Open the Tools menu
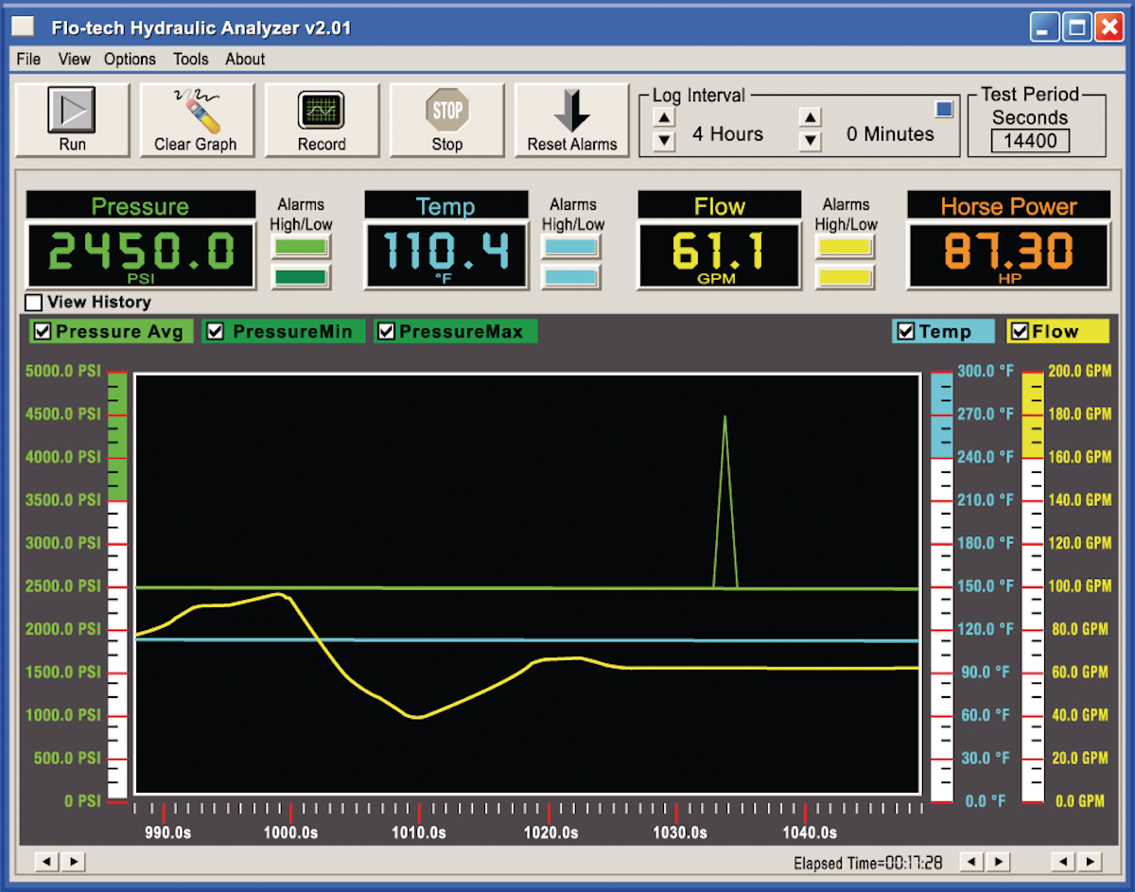The height and width of the screenshot is (892, 1135). [x=190, y=59]
